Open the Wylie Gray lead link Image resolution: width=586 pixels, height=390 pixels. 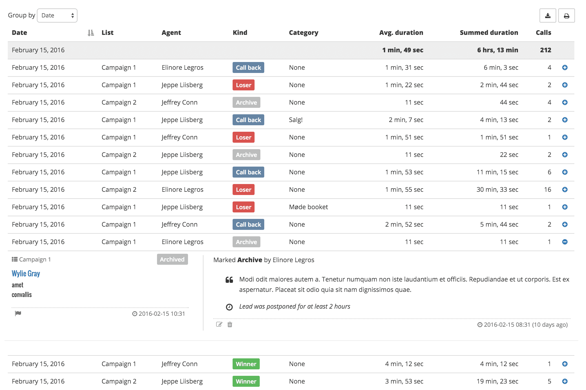click(x=26, y=273)
